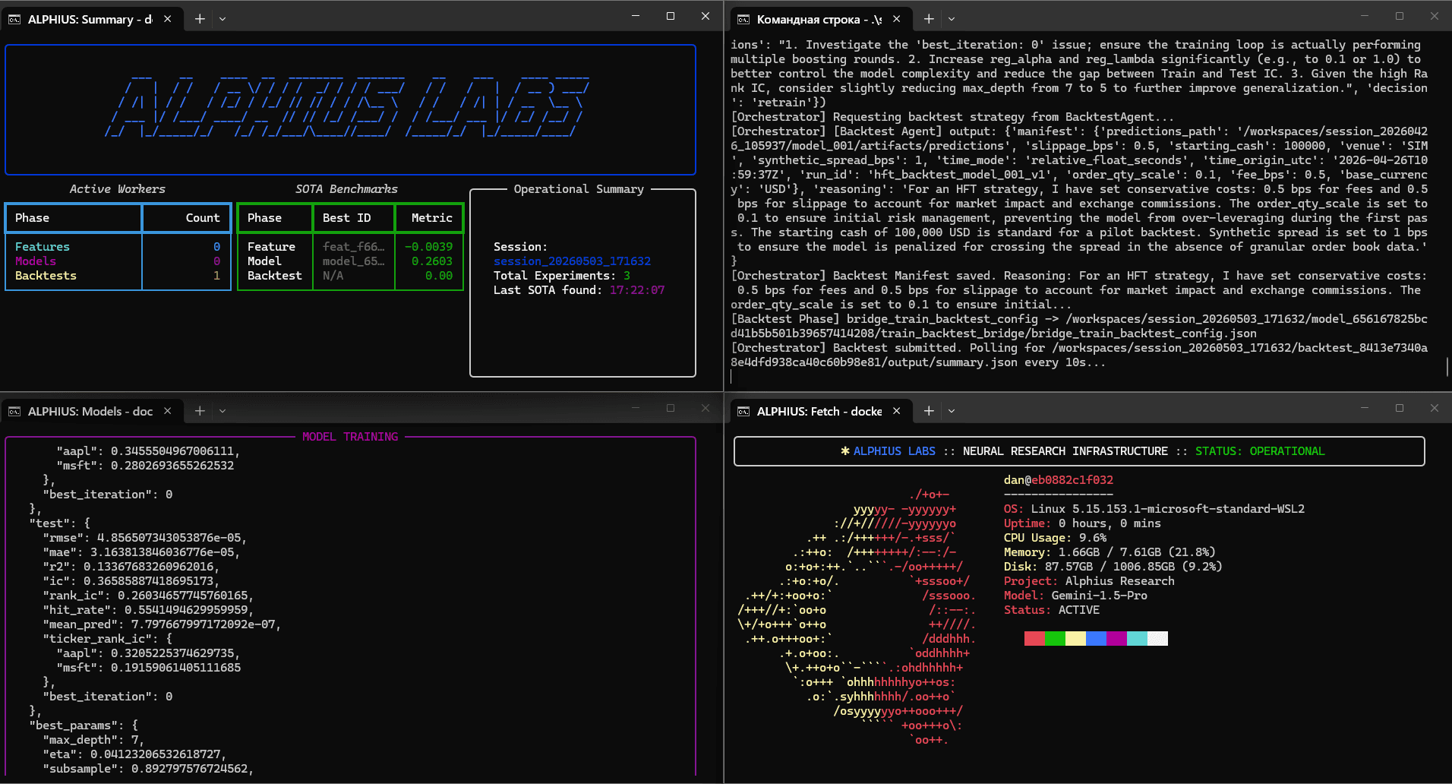The width and height of the screenshot is (1452, 784).
Task: Close the ALPHIUS: Fetch tab
Action: [897, 411]
